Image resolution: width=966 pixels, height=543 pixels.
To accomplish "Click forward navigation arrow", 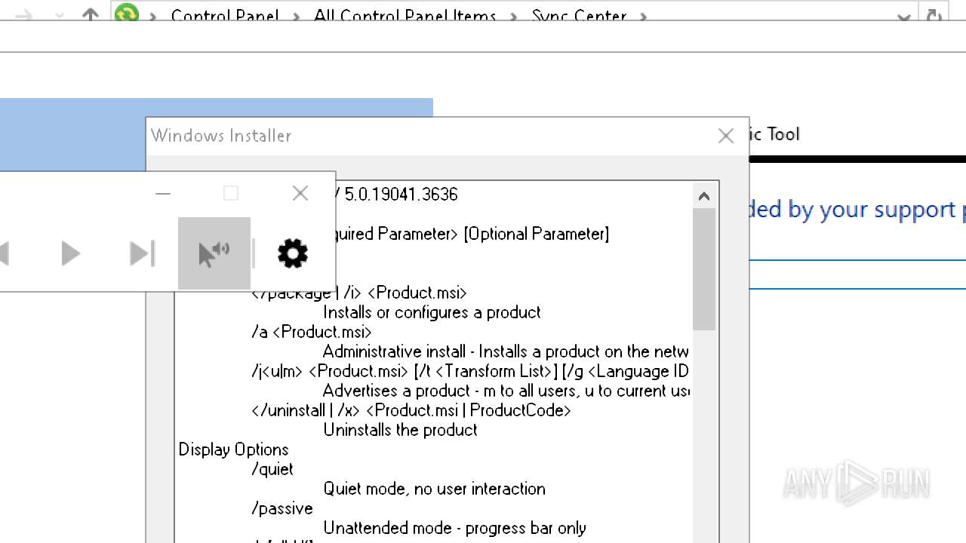I will coord(25,15).
